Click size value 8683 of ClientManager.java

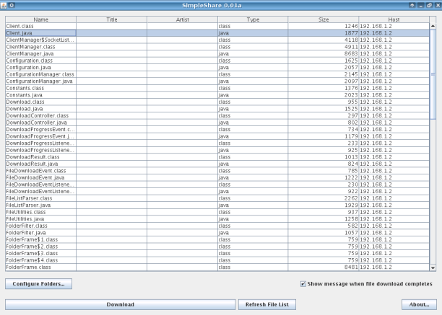351,54
